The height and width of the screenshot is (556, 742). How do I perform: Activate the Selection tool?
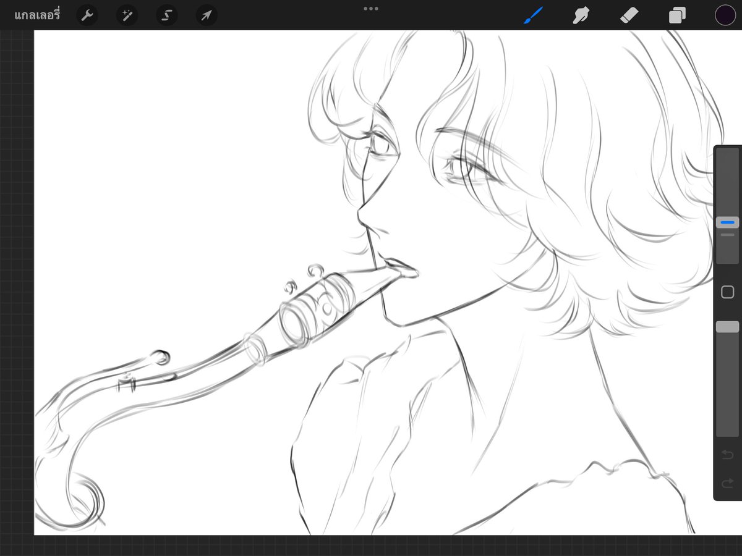[166, 15]
